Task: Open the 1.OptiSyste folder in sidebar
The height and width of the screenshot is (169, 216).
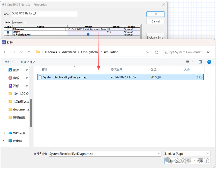Action: 19,102
